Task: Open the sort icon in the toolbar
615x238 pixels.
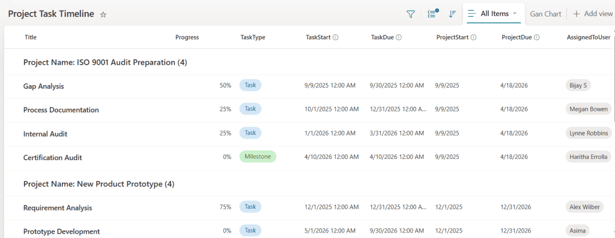Action: coord(452,14)
